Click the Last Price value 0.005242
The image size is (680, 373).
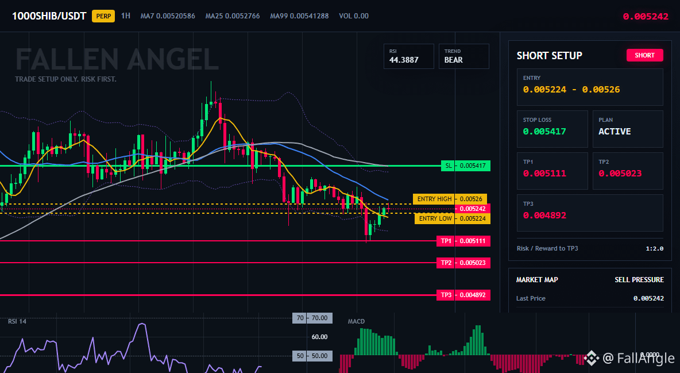pos(648,298)
